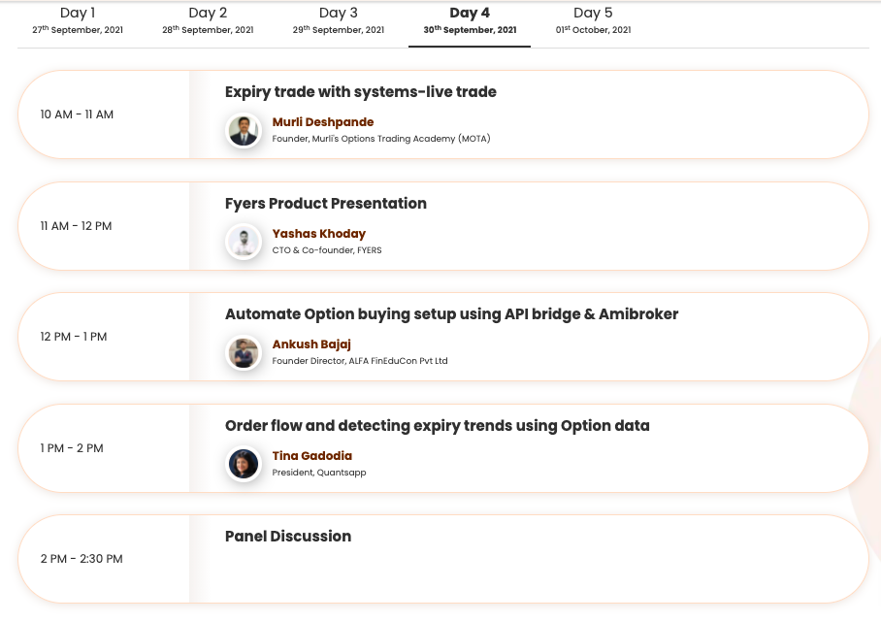Click the Order flow and detecting expiry trends title
Image resolution: width=881 pixels, height=622 pixels.
[x=438, y=426]
